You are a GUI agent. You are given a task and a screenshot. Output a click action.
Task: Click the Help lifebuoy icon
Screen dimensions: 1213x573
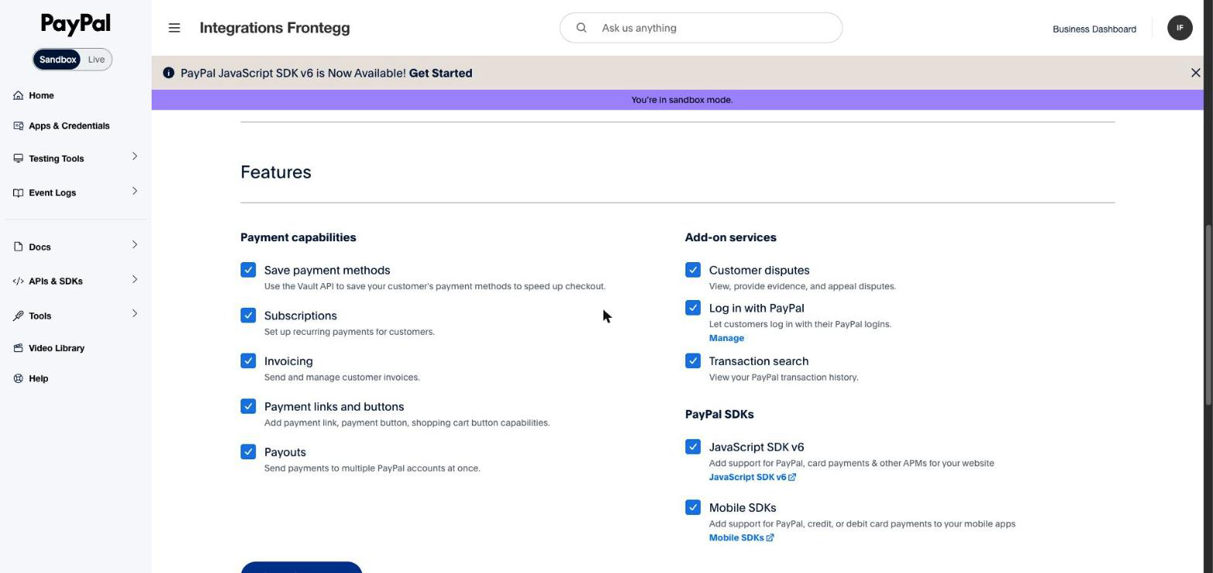point(19,378)
